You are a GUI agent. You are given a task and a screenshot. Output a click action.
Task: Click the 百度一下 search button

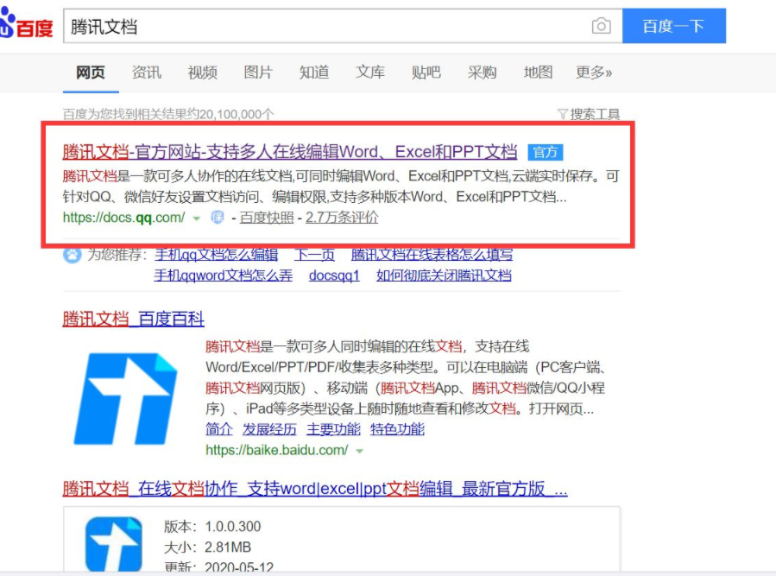(x=675, y=25)
